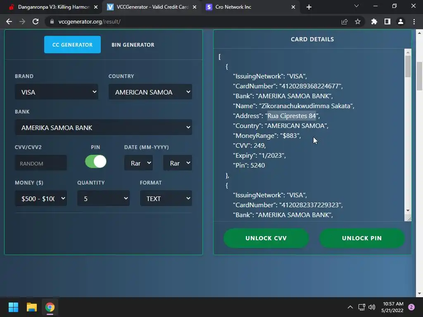Click the CVV value 249
Image resolution: width=423 pixels, height=317 pixels.
tap(259, 146)
